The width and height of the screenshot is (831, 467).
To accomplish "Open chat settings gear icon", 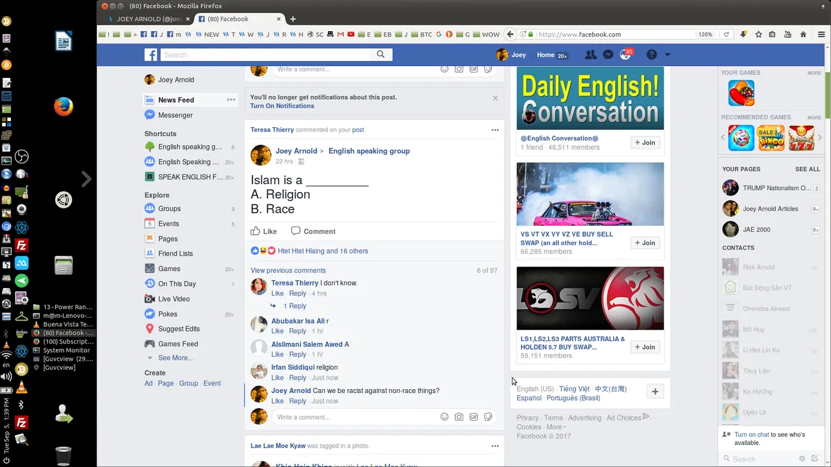I will tap(802, 459).
